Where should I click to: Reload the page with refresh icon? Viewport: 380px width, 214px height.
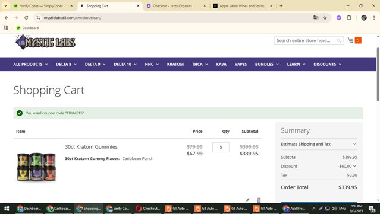pyautogui.click(x=26, y=18)
